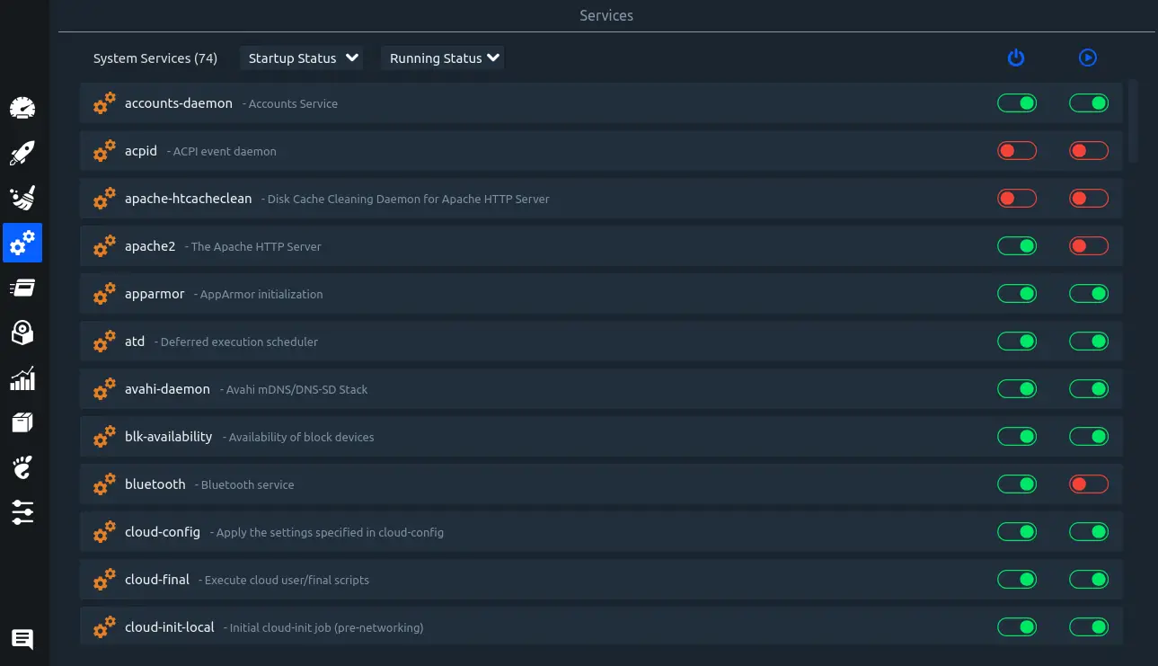This screenshot has width=1158, height=666.
Task: Select the Services gears sidebar icon
Action: click(x=22, y=243)
